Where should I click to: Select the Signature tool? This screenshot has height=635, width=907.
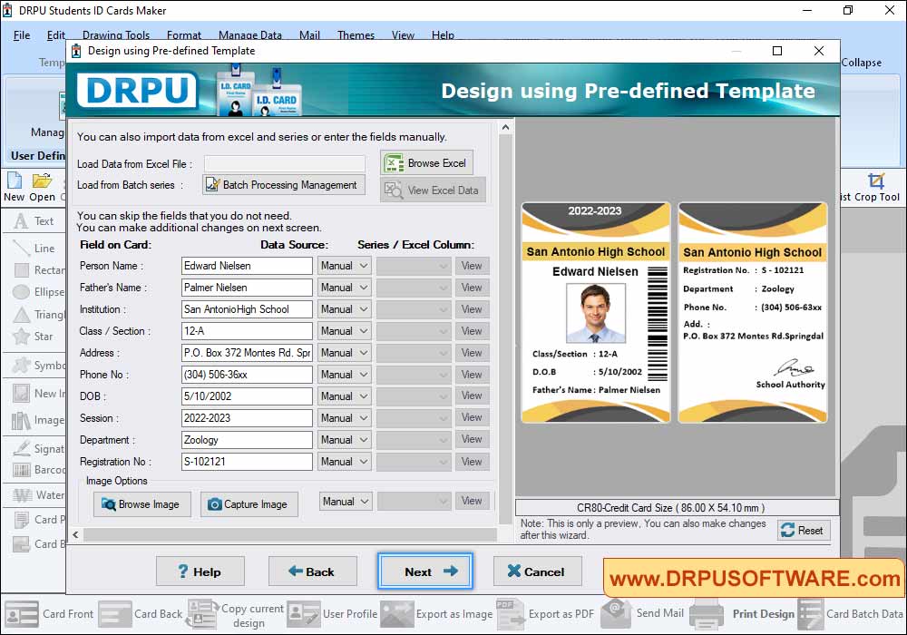pos(38,449)
